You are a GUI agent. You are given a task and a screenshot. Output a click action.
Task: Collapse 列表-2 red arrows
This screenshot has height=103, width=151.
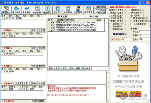tap(3, 48)
